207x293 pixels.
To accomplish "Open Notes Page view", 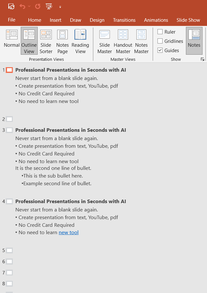I will coord(62,40).
